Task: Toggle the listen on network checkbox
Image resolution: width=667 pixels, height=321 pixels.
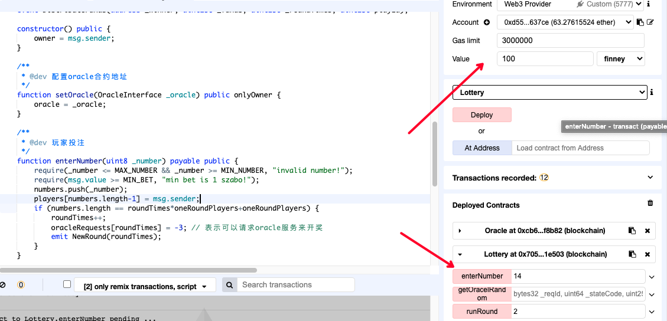Action: pos(67,284)
